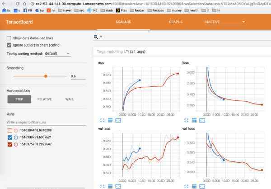
Task: Set horizontal axis to WALL
Action: tap(70, 99)
